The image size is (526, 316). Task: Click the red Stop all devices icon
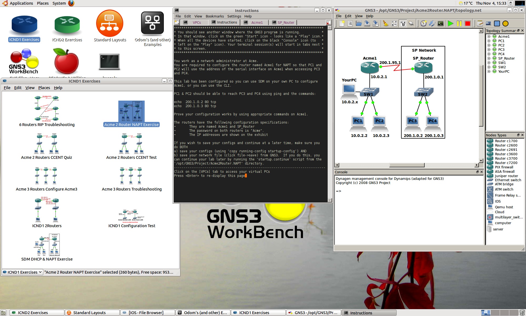click(468, 24)
